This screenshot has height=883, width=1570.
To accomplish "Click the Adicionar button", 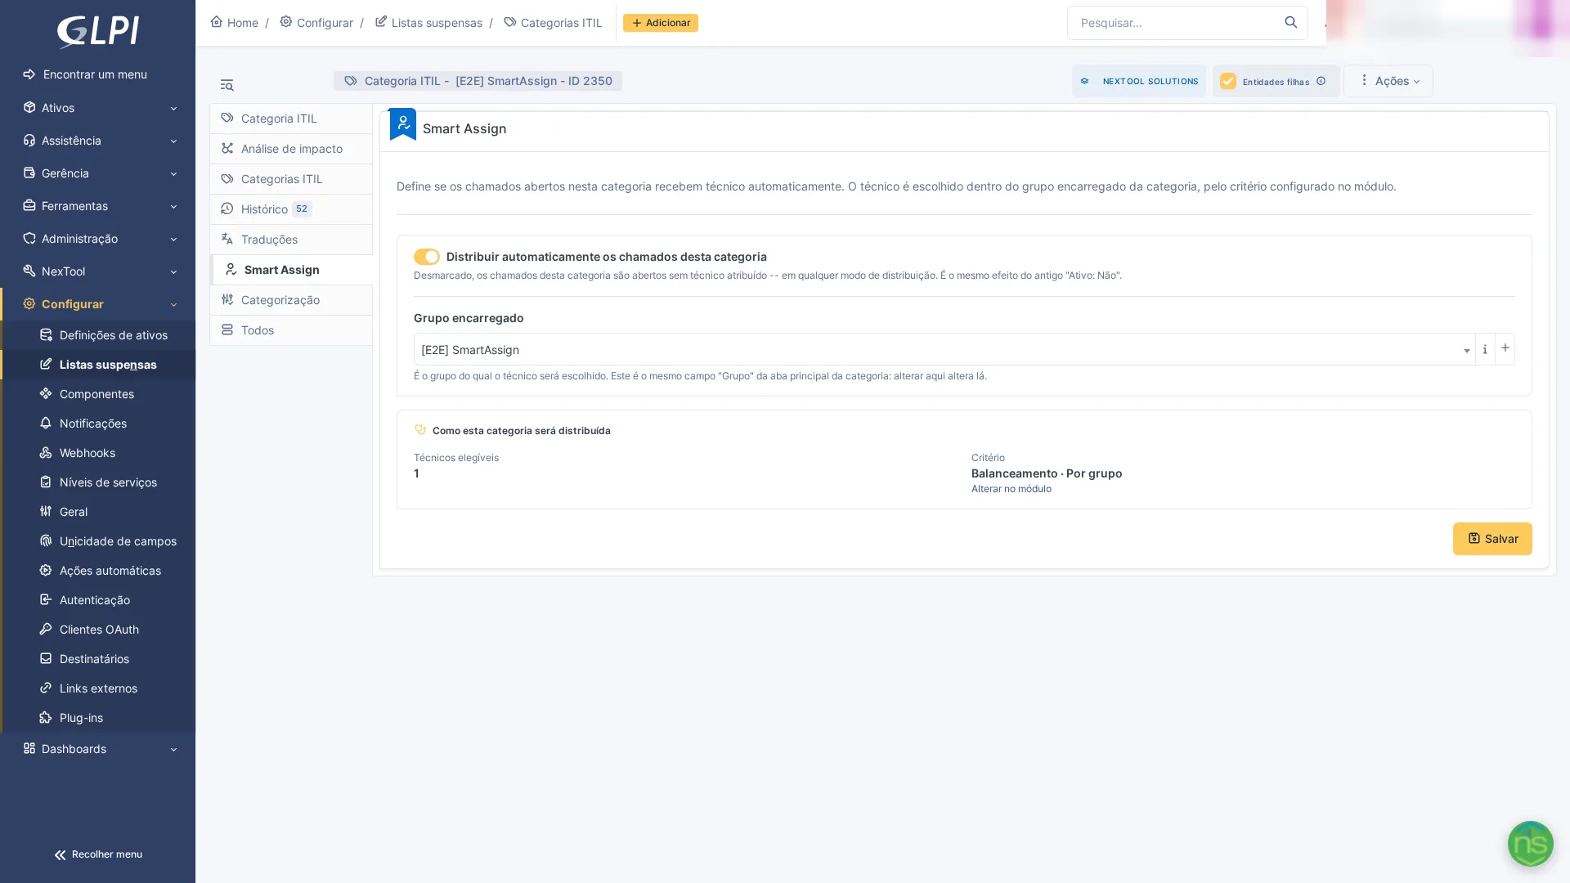I will click(x=661, y=23).
